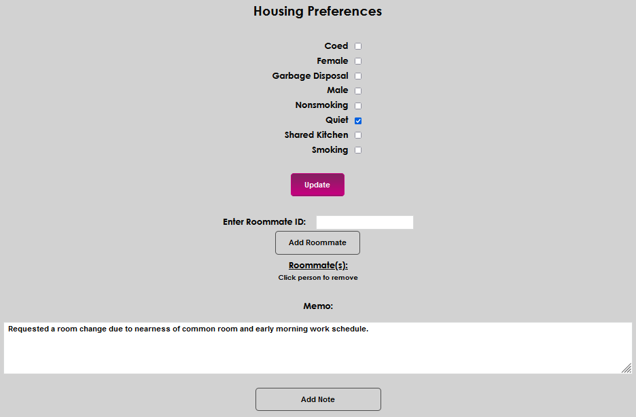Click the room change note text
Viewport: 636px width, 417px height.
[x=186, y=328]
